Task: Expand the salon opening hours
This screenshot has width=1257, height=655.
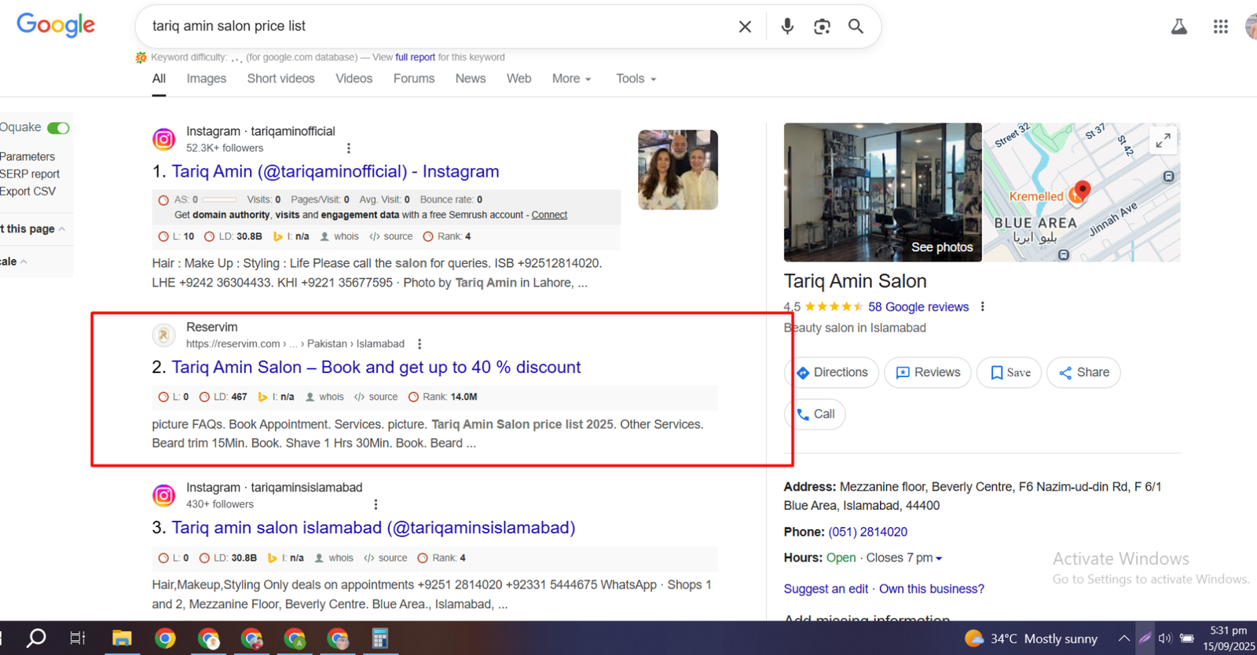Action: tap(938, 558)
